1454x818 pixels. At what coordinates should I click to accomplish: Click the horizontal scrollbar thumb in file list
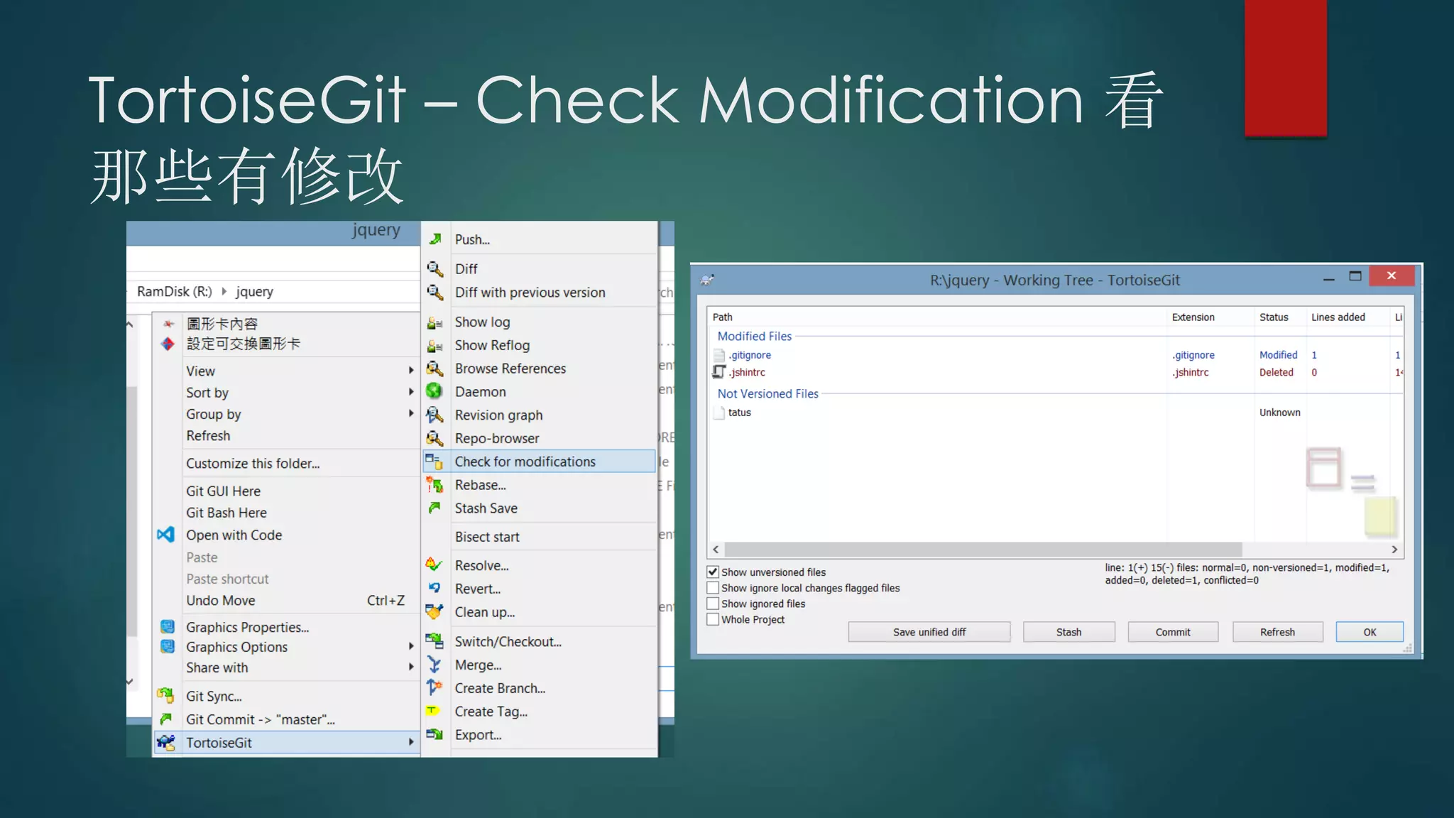[x=983, y=550]
